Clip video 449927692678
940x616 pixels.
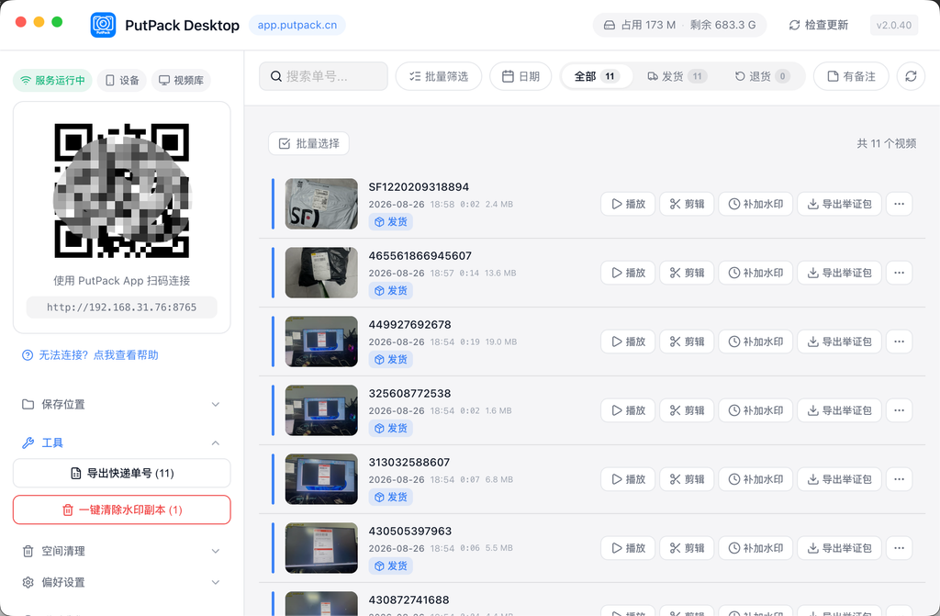687,342
